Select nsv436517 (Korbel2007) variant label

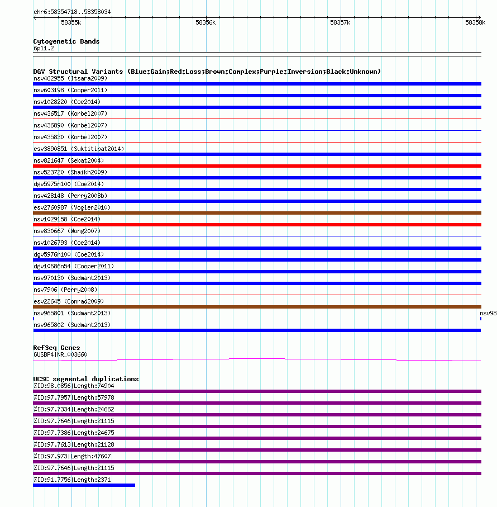coord(70,114)
